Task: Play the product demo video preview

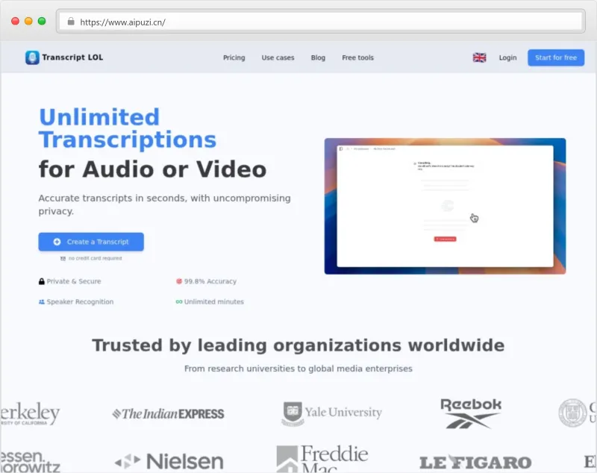Action: coord(445,206)
